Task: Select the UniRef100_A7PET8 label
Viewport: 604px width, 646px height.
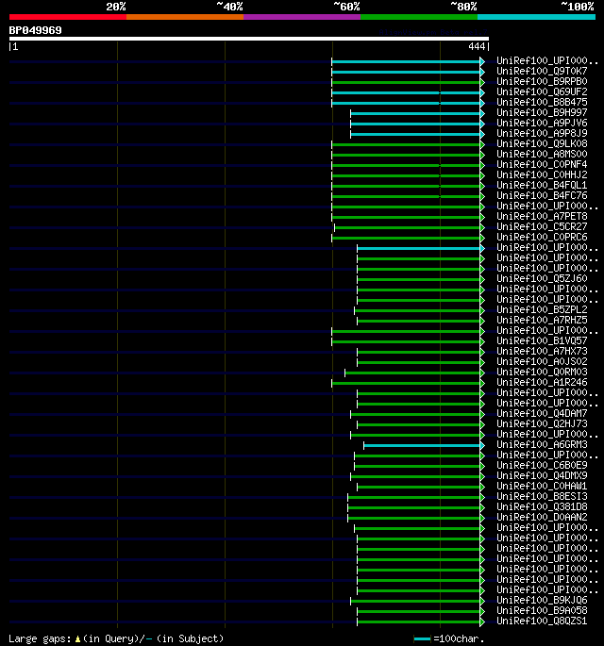Action: pos(542,216)
